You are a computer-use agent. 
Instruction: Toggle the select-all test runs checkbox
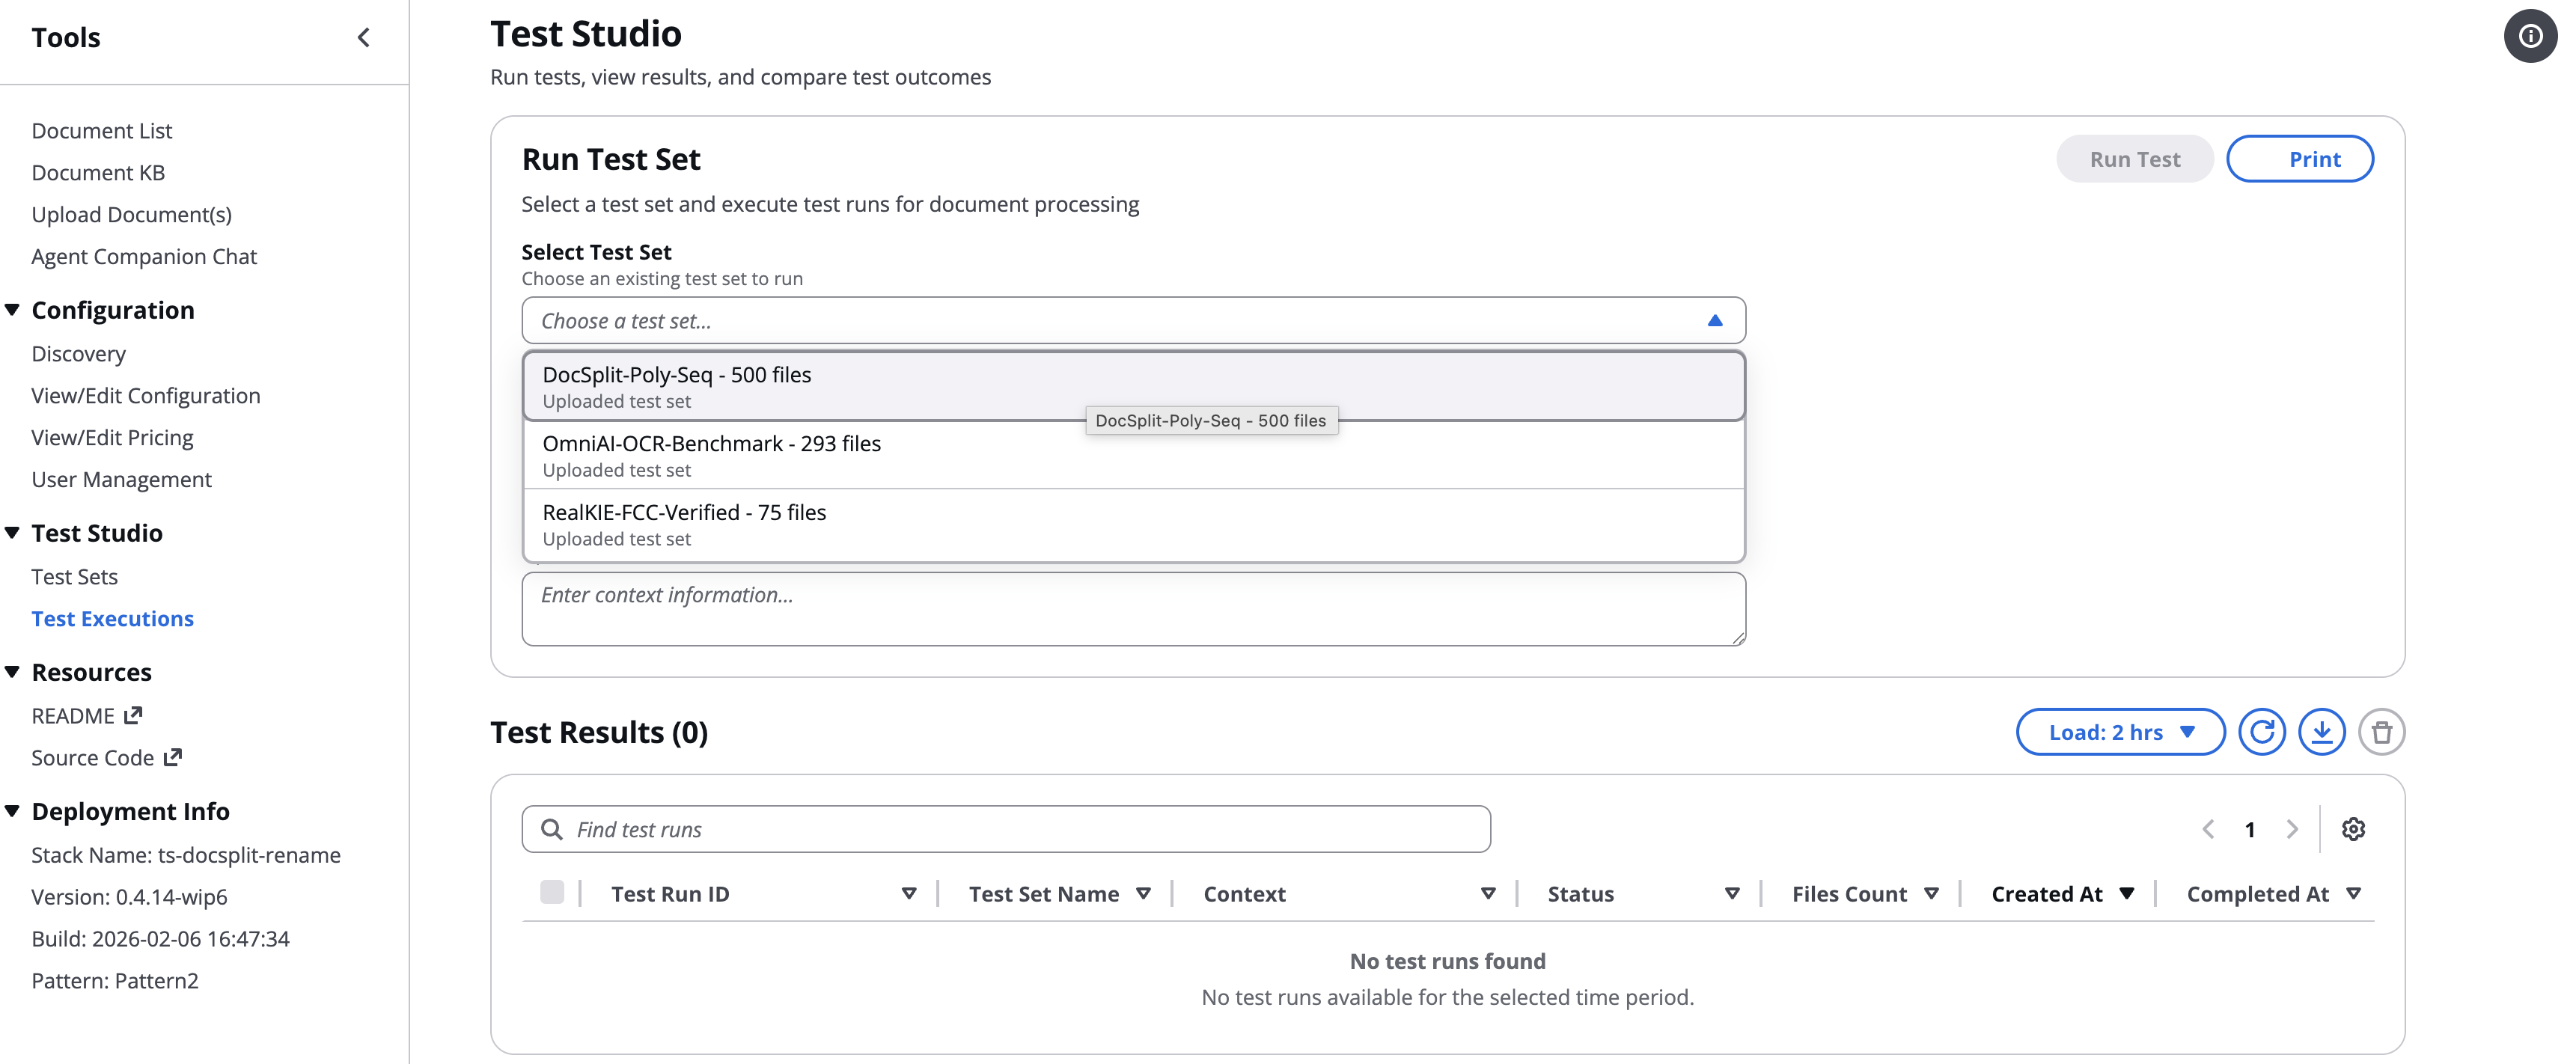pos(552,892)
